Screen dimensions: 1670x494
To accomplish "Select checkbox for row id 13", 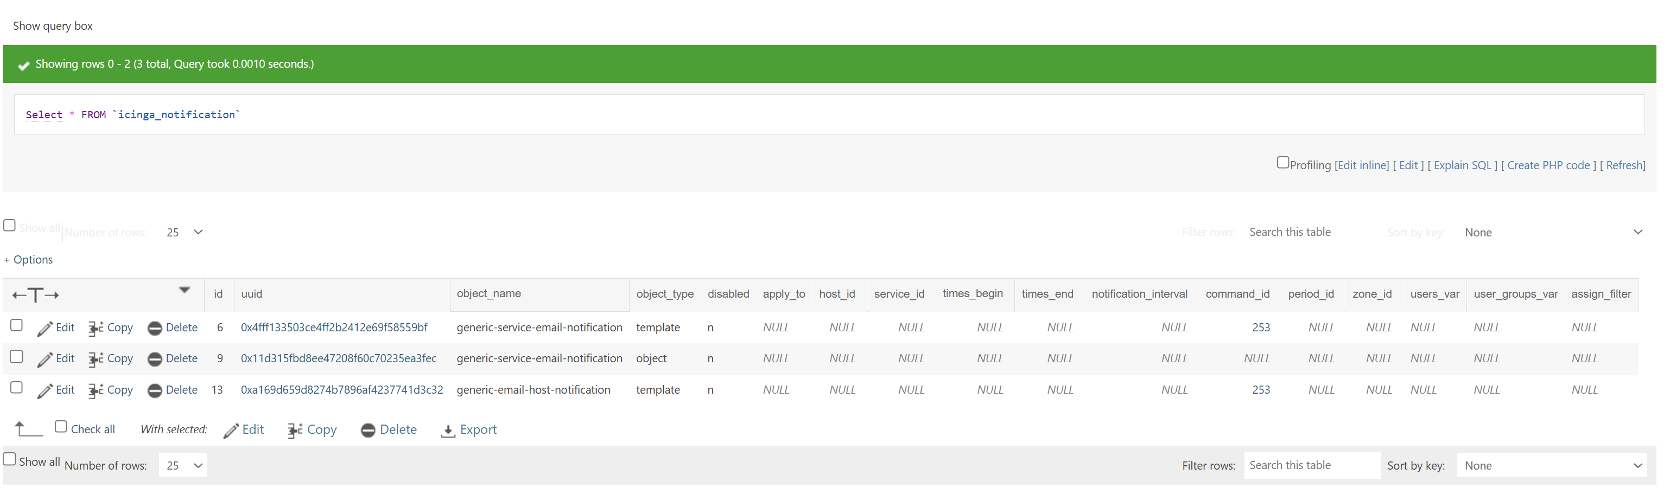I will (17, 388).
